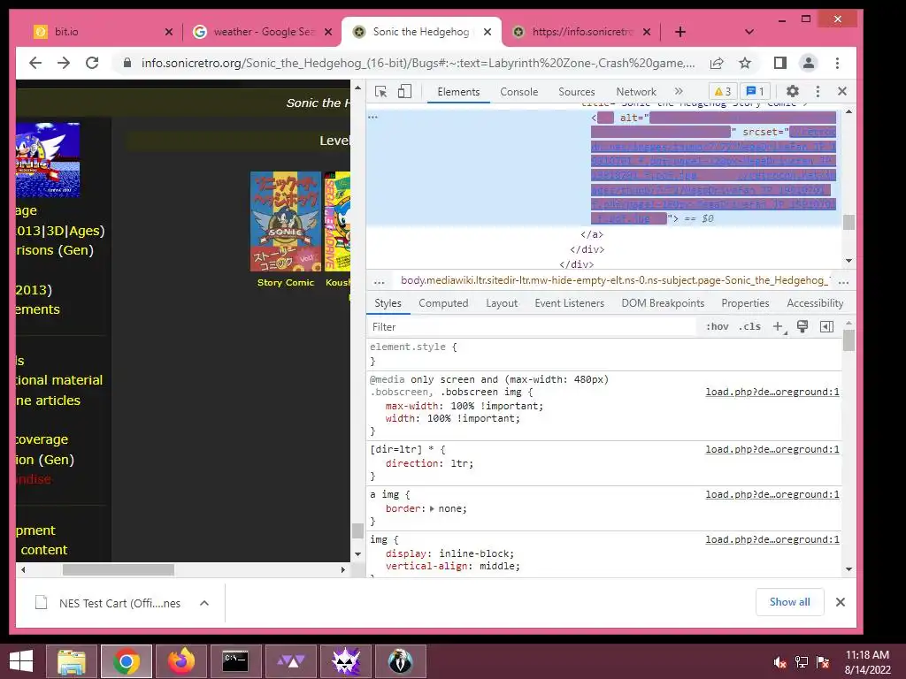Viewport: 906px width, 679px height.
Task: View site info padlock icon
Action: (127, 63)
